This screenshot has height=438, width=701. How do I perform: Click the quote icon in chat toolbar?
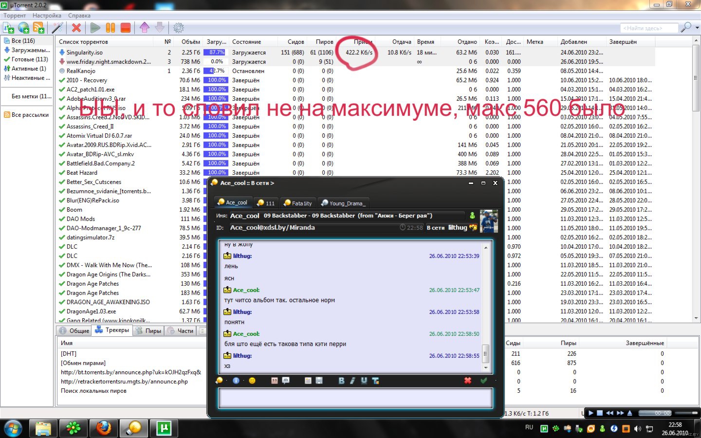(275, 381)
